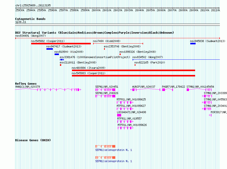Click the '26110k' ruler tick label
The height and width of the screenshot is (169, 227).
pyautogui.click(x=216, y=10)
